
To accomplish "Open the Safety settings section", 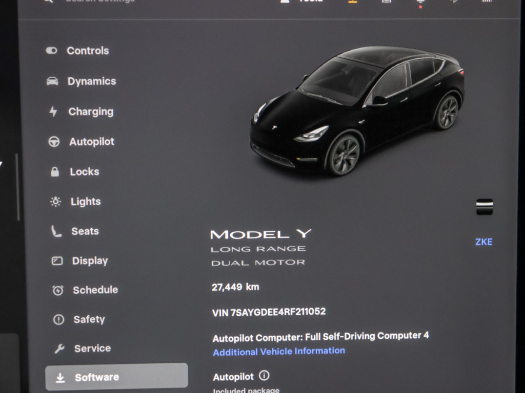I will point(89,319).
